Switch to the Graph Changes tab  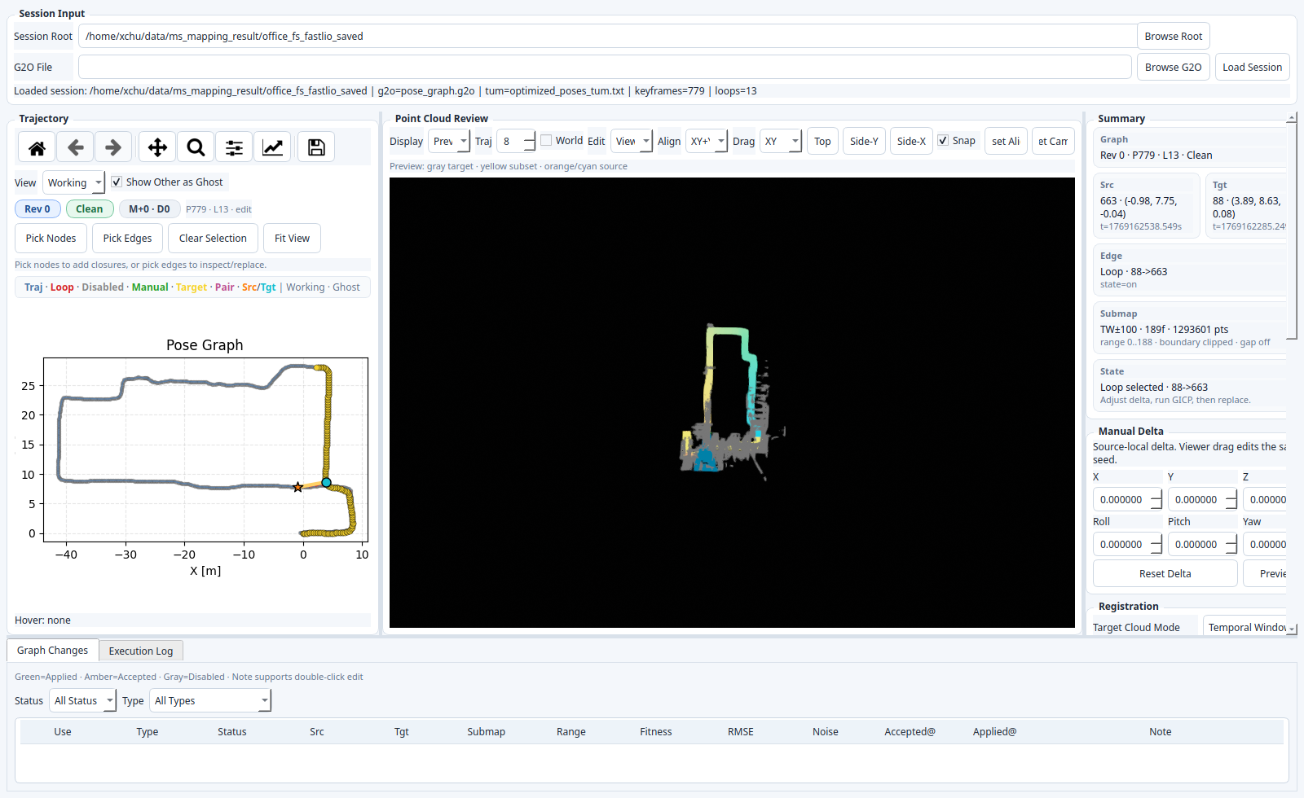pyautogui.click(x=52, y=650)
